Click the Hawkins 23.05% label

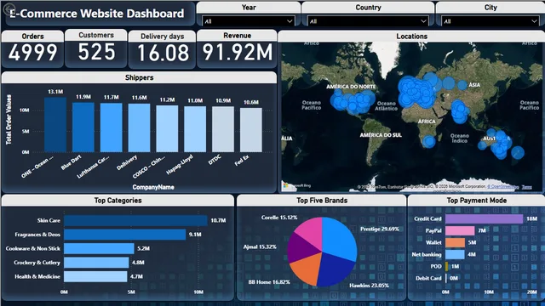pos(369,286)
